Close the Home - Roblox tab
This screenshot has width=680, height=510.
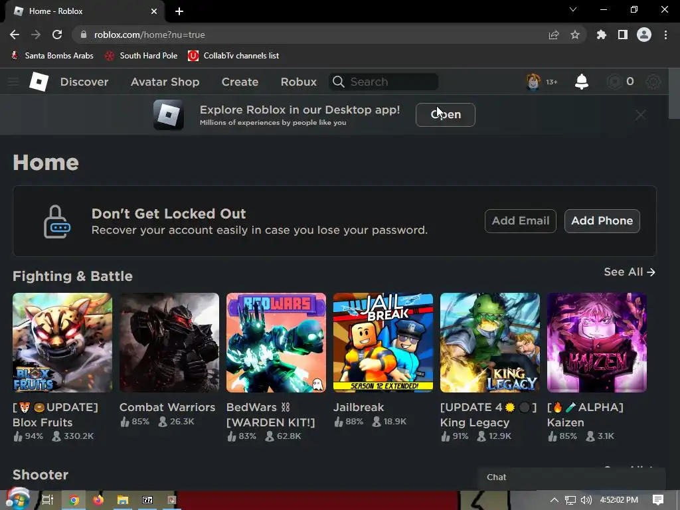tap(154, 11)
